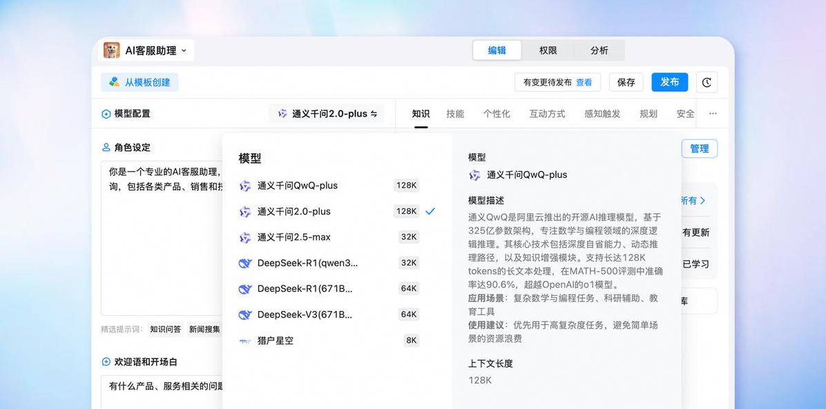Click the 上下文长度 128K value
The height and width of the screenshot is (409, 826).
pyautogui.click(x=480, y=380)
